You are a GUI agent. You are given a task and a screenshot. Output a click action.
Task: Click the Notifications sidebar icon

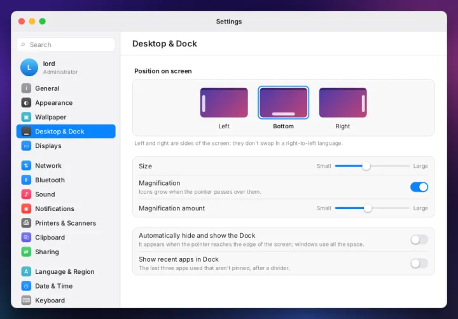(26, 208)
